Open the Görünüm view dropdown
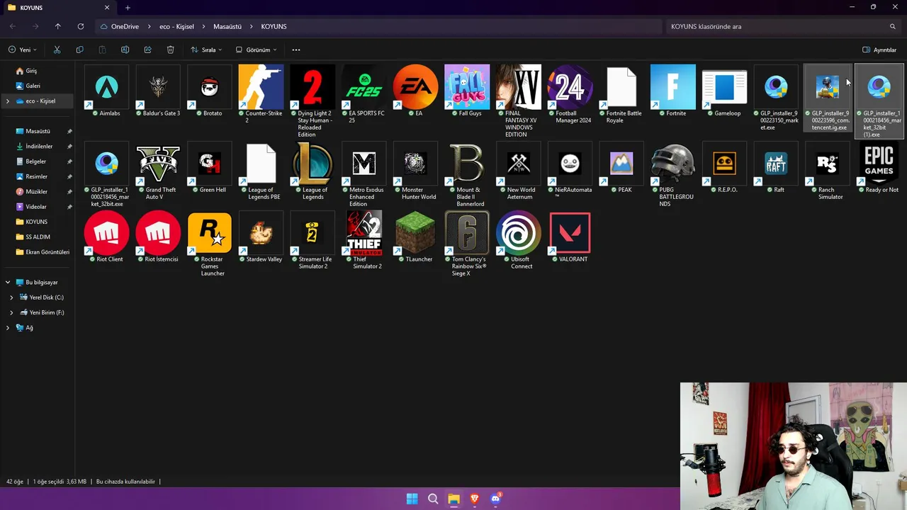 (257, 50)
